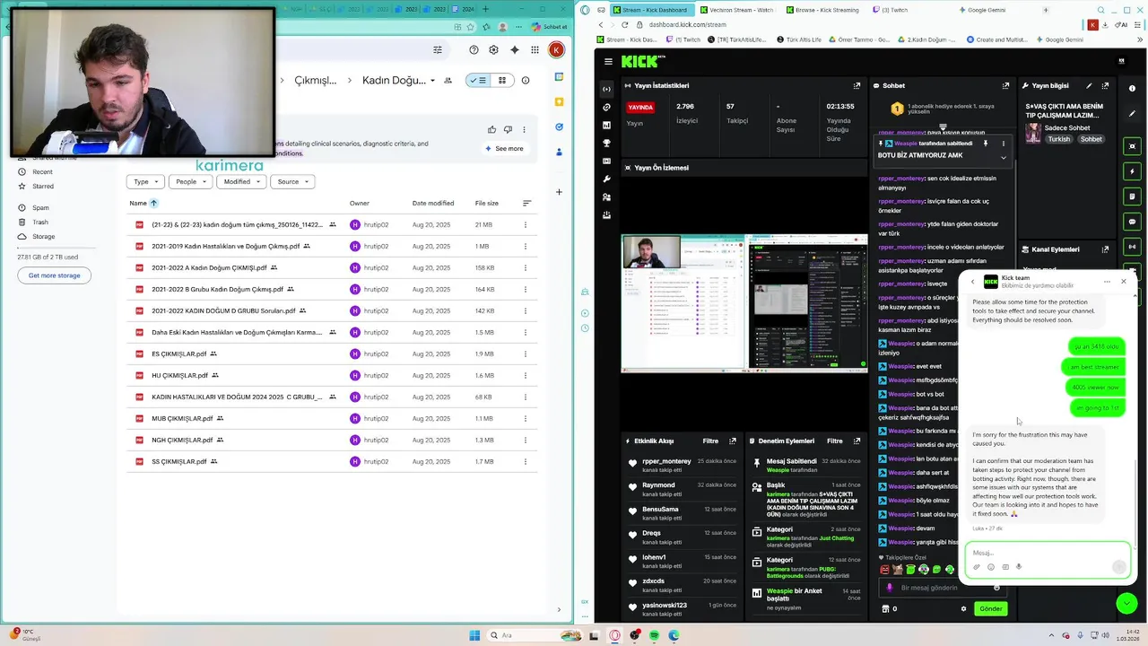The image size is (1148, 646).
Task: Switch to Vechiron Stream browser tab
Action: 741,10
